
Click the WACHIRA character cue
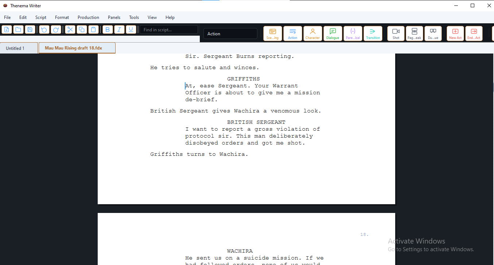pyautogui.click(x=240, y=251)
